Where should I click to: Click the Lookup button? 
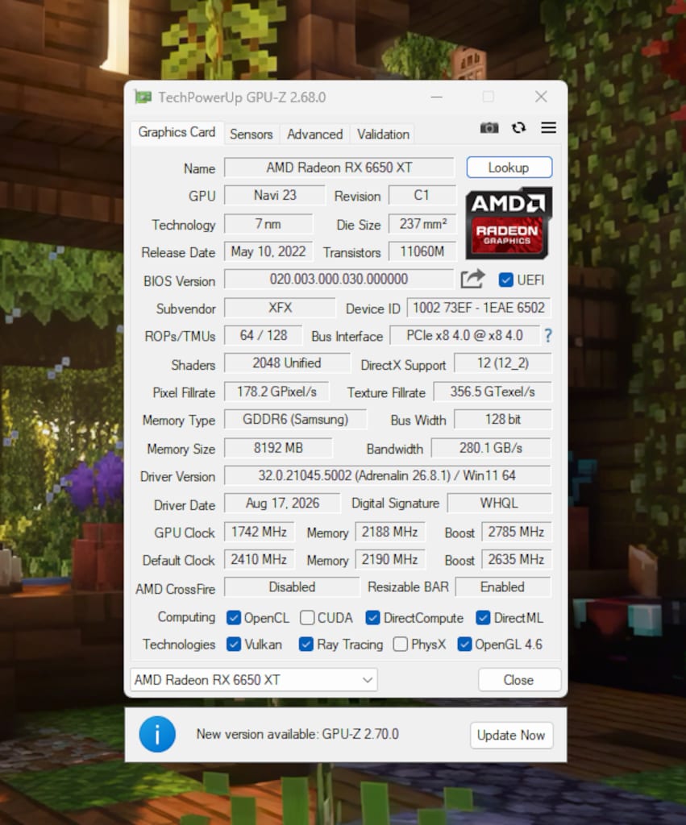pyautogui.click(x=509, y=168)
